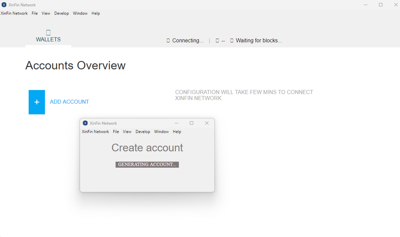Close the Create account dialog
Image resolution: width=400 pixels, height=237 pixels.
point(207,123)
